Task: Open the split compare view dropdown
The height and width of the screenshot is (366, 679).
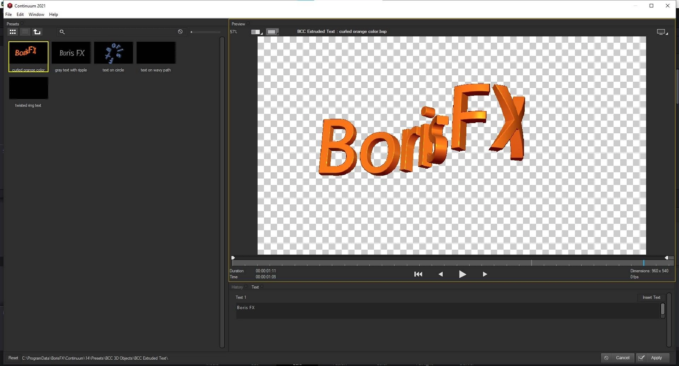Action: (257, 32)
